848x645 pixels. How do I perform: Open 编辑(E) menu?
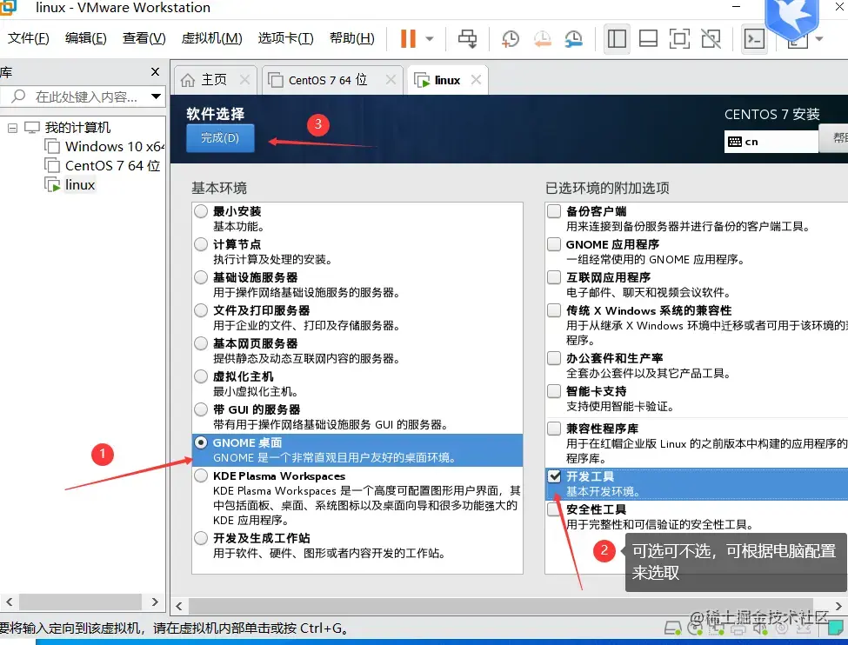tap(85, 38)
